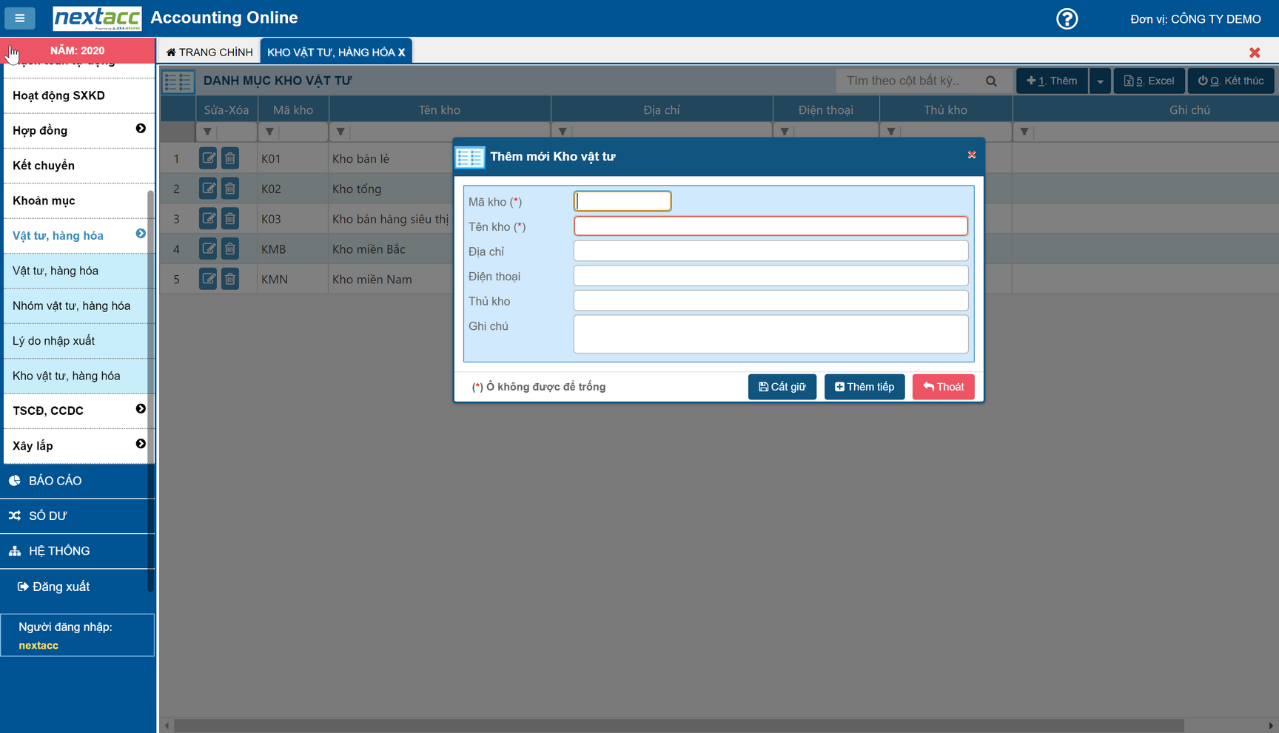
Task: Close the Thêm mới Kho vật tư dialog
Action: coord(972,155)
